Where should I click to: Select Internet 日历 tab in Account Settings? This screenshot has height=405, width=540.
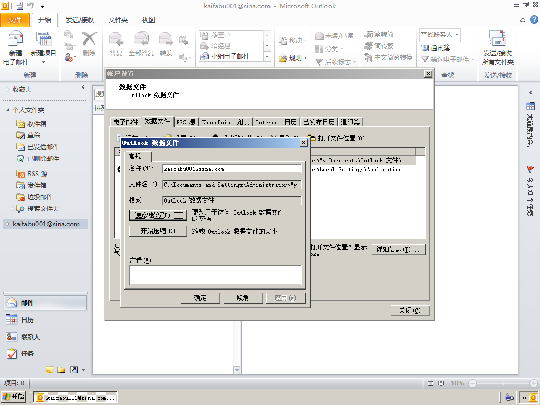point(276,122)
